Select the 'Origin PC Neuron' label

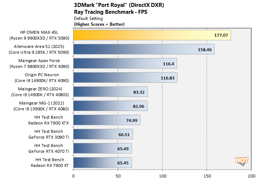pos(42,75)
